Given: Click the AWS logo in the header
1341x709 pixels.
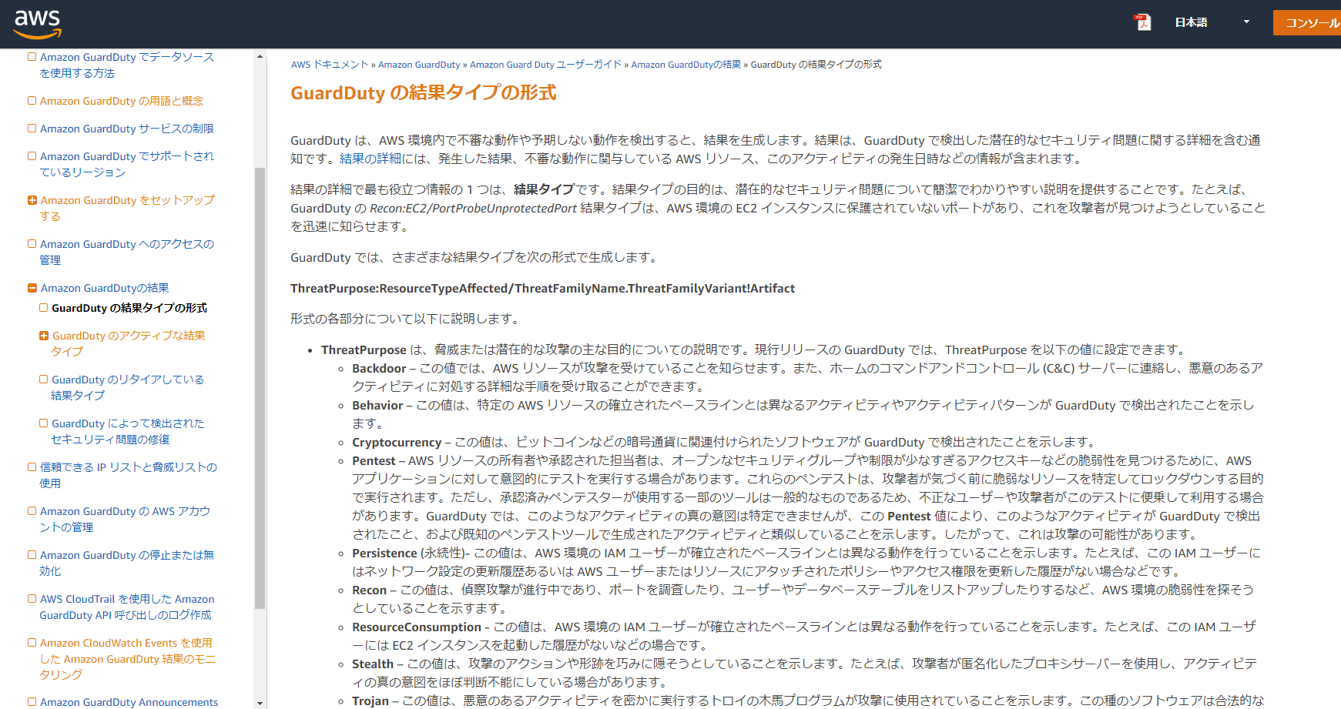Looking at the screenshot, I should pyautogui.click(x=38, y=24).
